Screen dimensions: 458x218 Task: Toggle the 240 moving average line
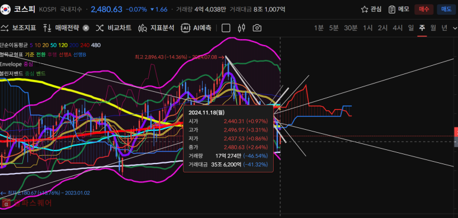[85, 45]
